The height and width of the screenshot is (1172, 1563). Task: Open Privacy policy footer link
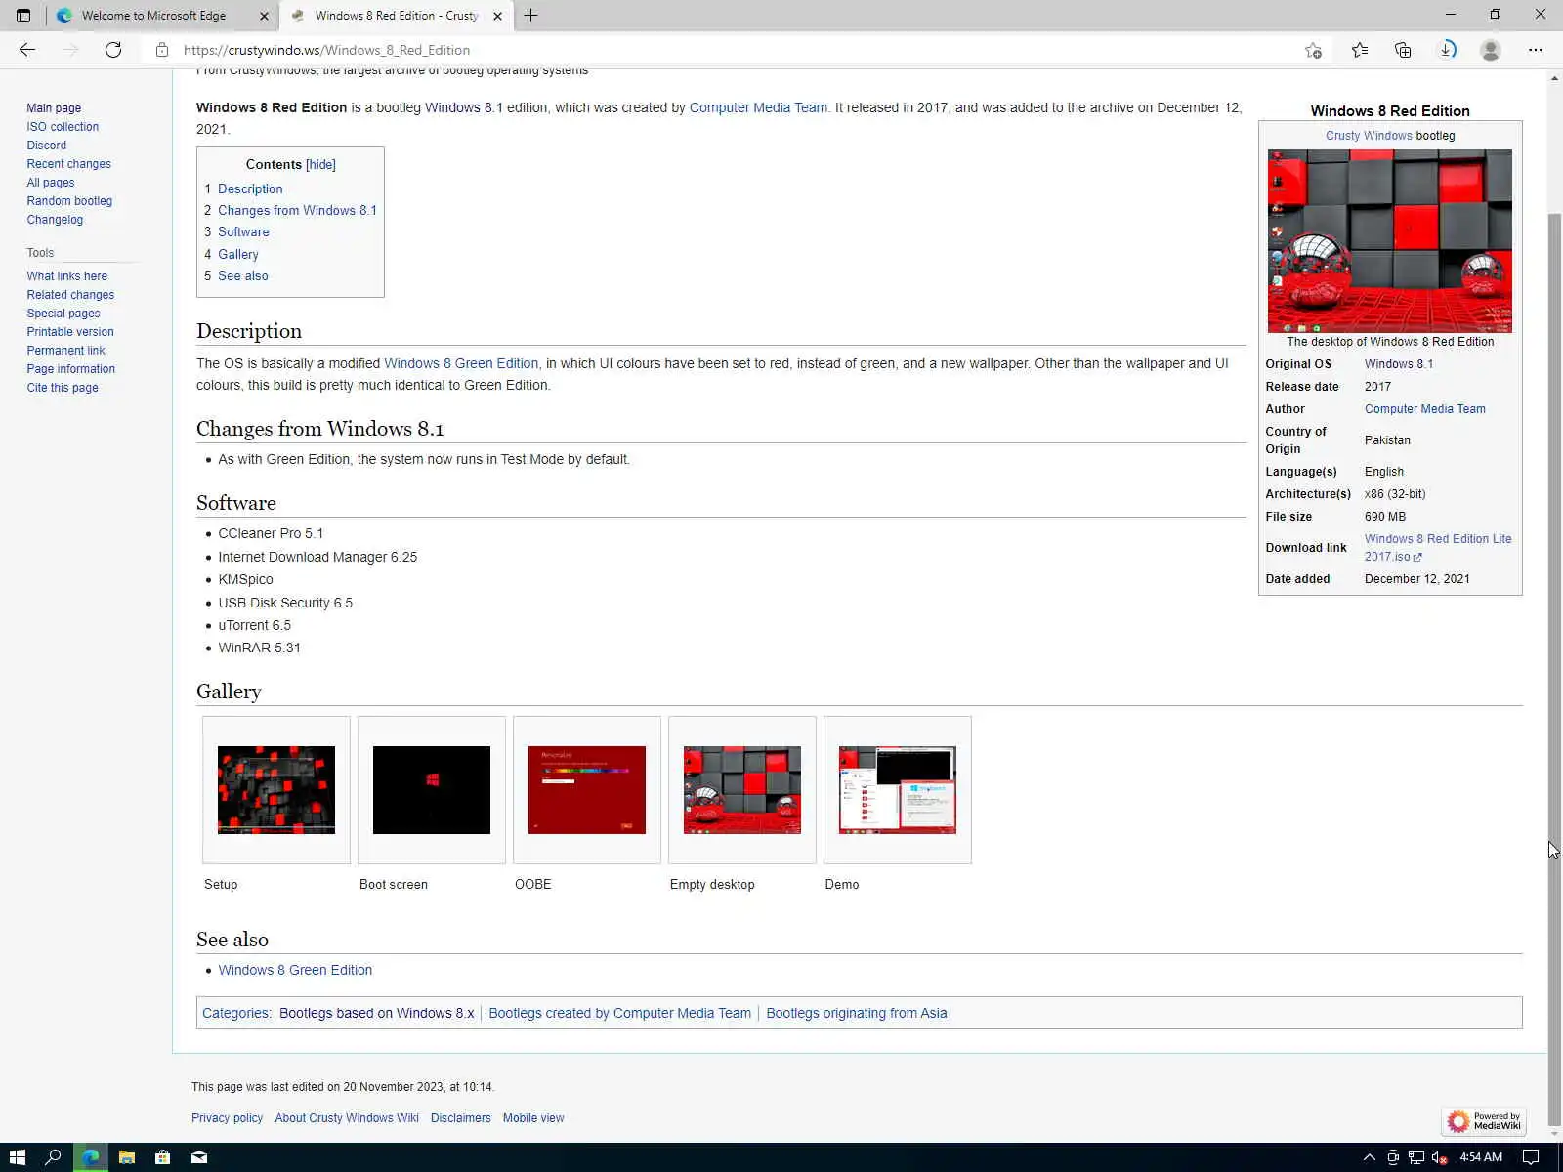click(x=227, y=1119)
